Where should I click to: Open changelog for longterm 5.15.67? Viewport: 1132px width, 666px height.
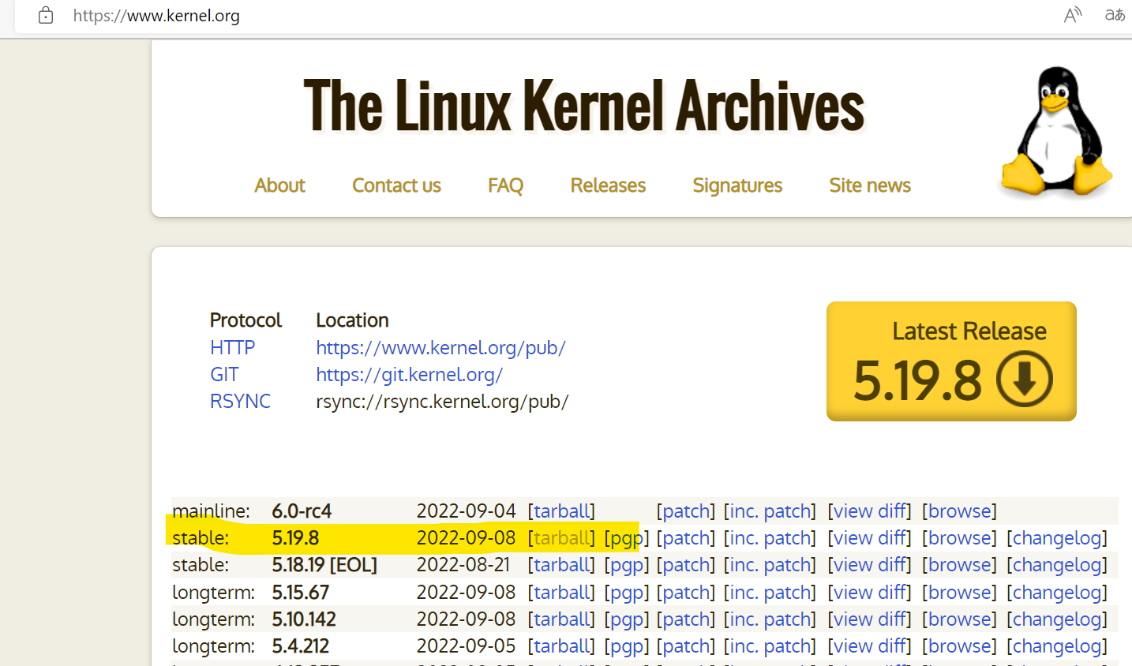pyautogui.click(x=1057, y=593)
